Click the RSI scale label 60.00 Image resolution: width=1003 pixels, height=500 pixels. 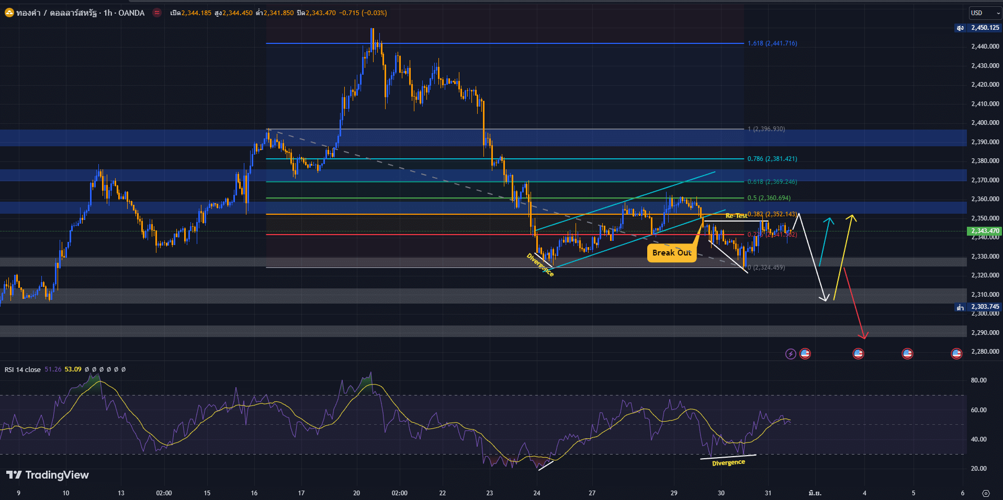point(978,410)
